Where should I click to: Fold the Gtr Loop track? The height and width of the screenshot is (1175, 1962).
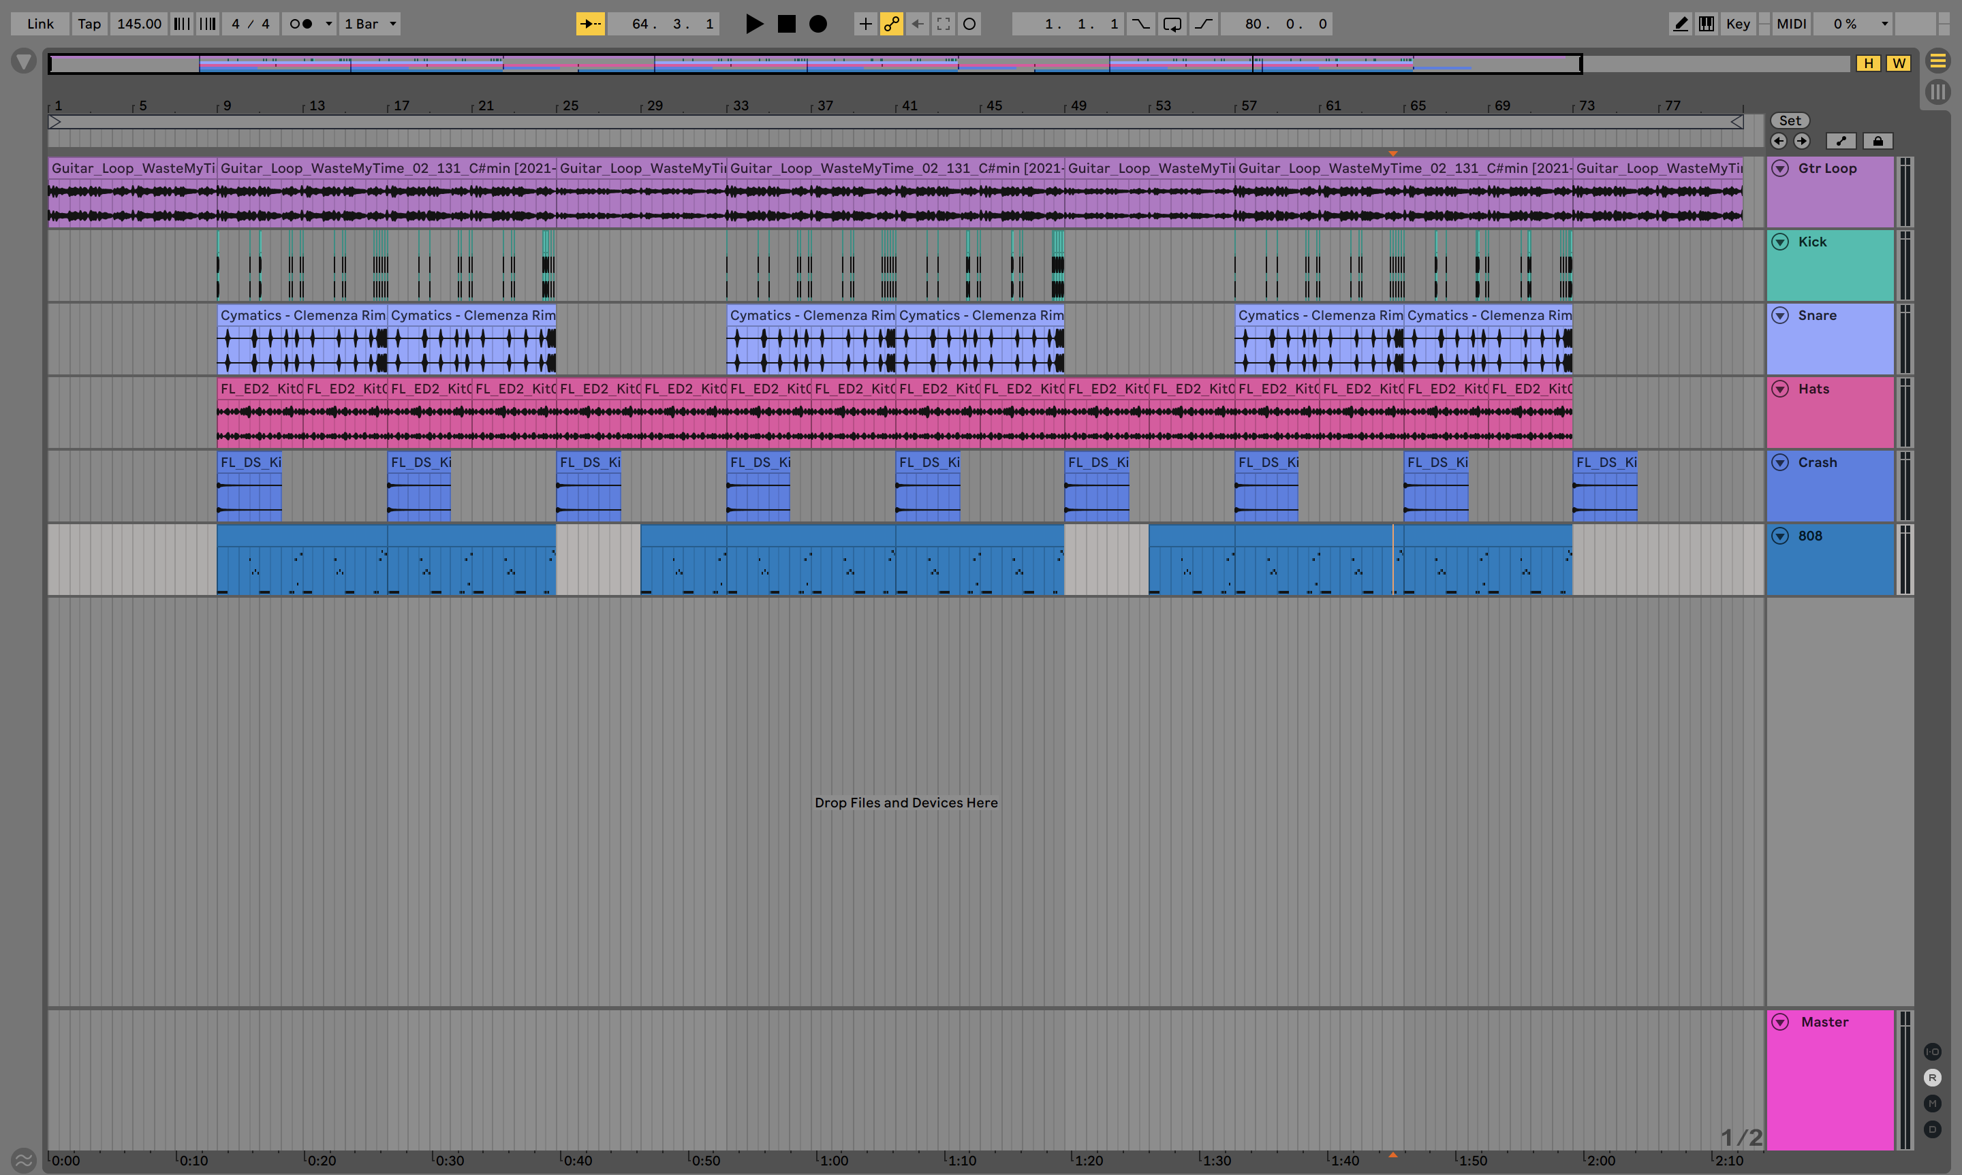(x=1781, y=168)
